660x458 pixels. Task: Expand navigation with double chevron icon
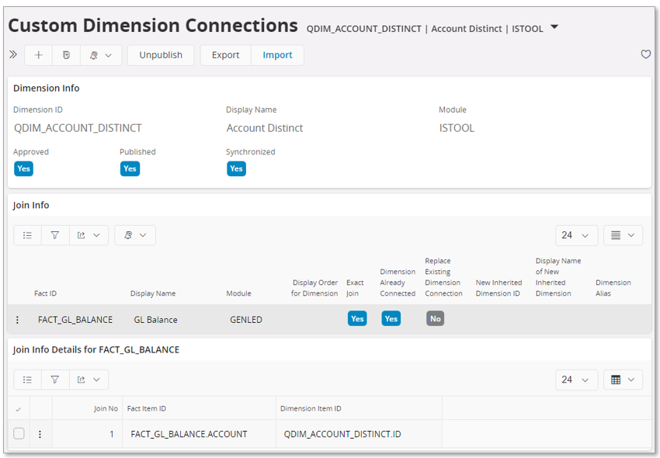pyautogui.click(x=13, y=55)
